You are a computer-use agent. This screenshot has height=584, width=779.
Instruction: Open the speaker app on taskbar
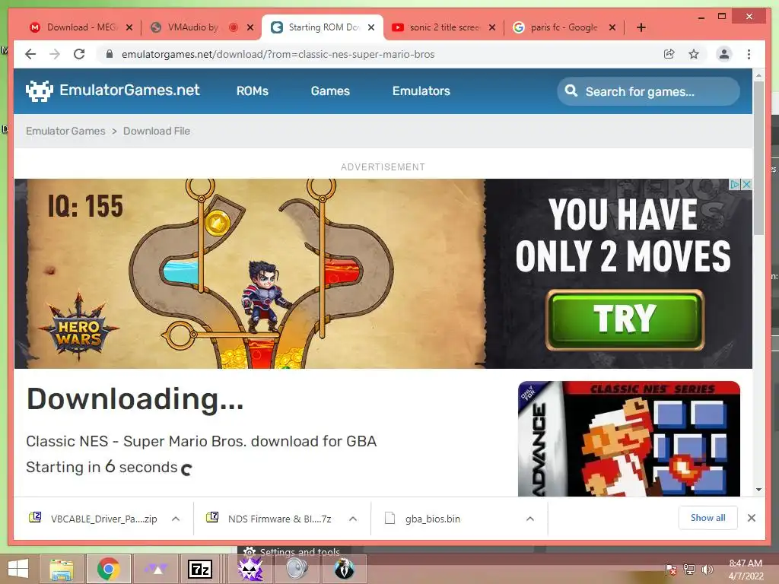coord(297,569)
